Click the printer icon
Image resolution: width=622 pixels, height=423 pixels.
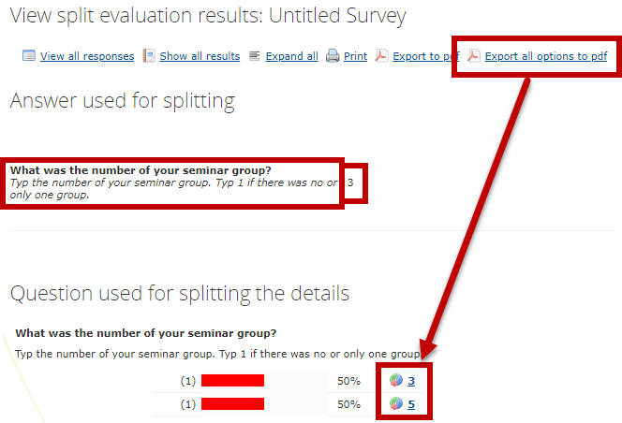[333, 56]
